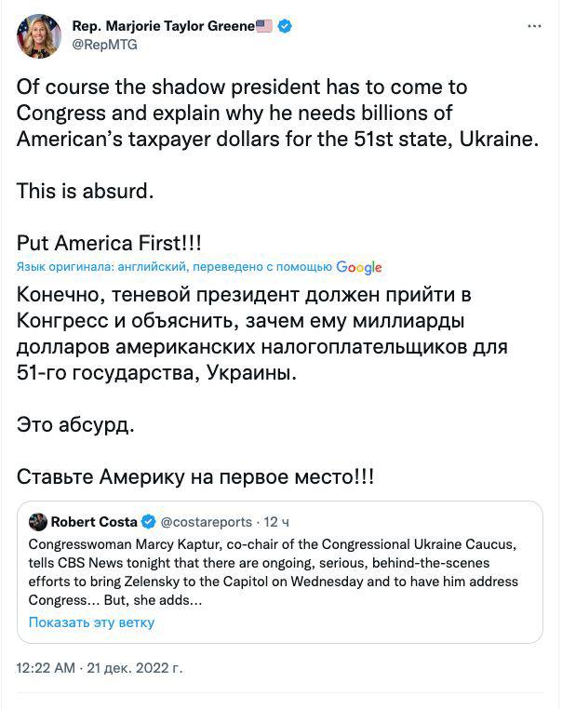
Task: Click the "12 ч" quoted tweet timestamp
Action: [x=278, y=521]
